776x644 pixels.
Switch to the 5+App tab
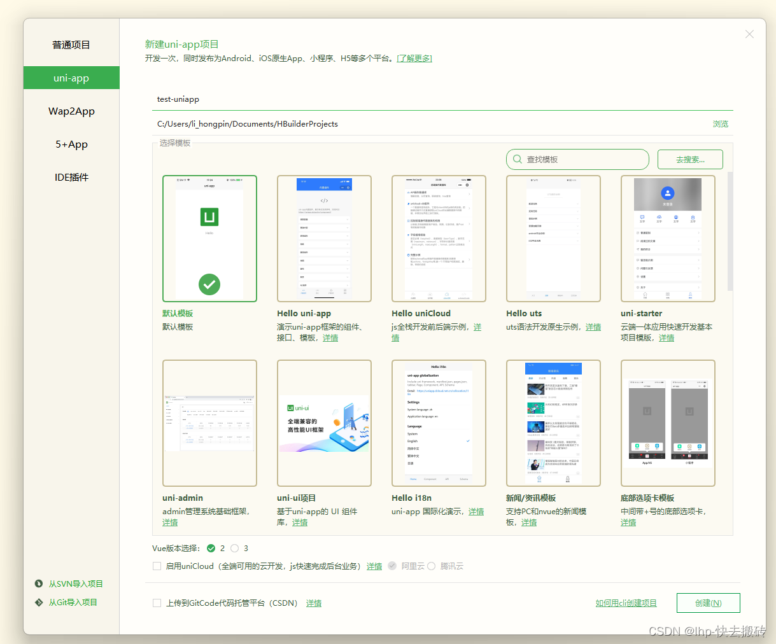[x=71, y=144]
